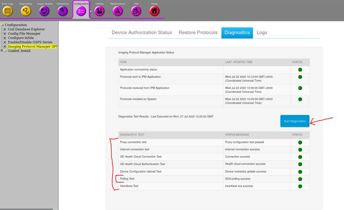Open the Error Logs toolbar icon
The image size is (344, 210).
pyautogui.click(x=8, y=11)
